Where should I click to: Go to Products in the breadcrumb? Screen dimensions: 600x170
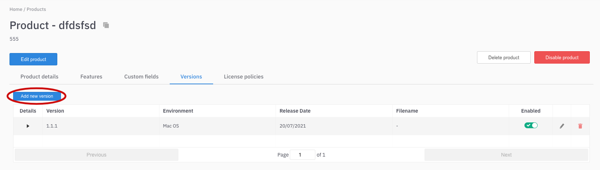36,9
